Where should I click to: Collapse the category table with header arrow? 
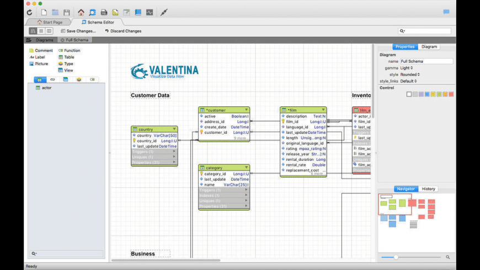coord(246,168)
